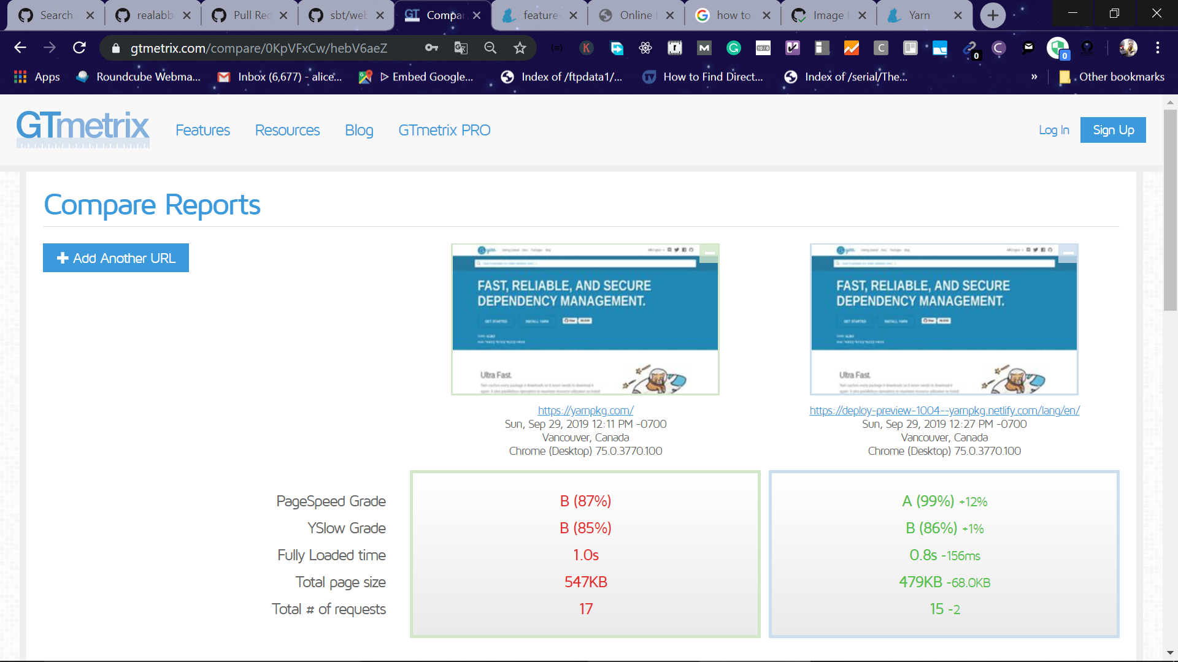This screenshot has width=1178, height=662.
Task: Click the Sign Up button
Action: [1112, 130]
